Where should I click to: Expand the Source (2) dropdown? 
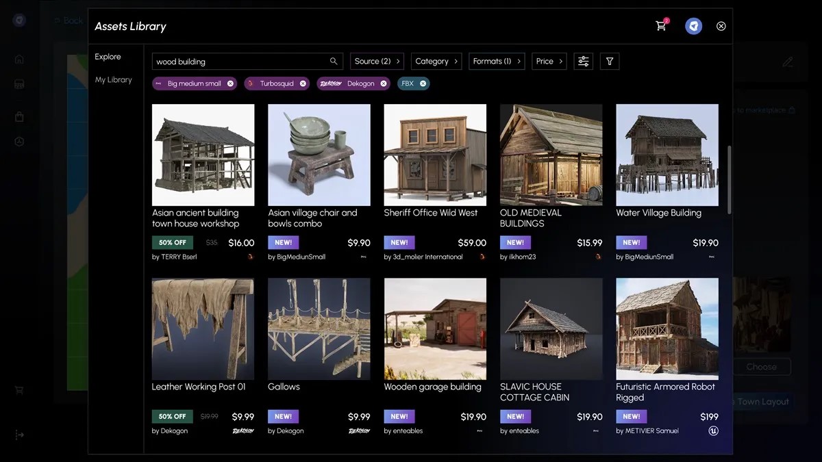pyautogui.click(x=377, y=61)
